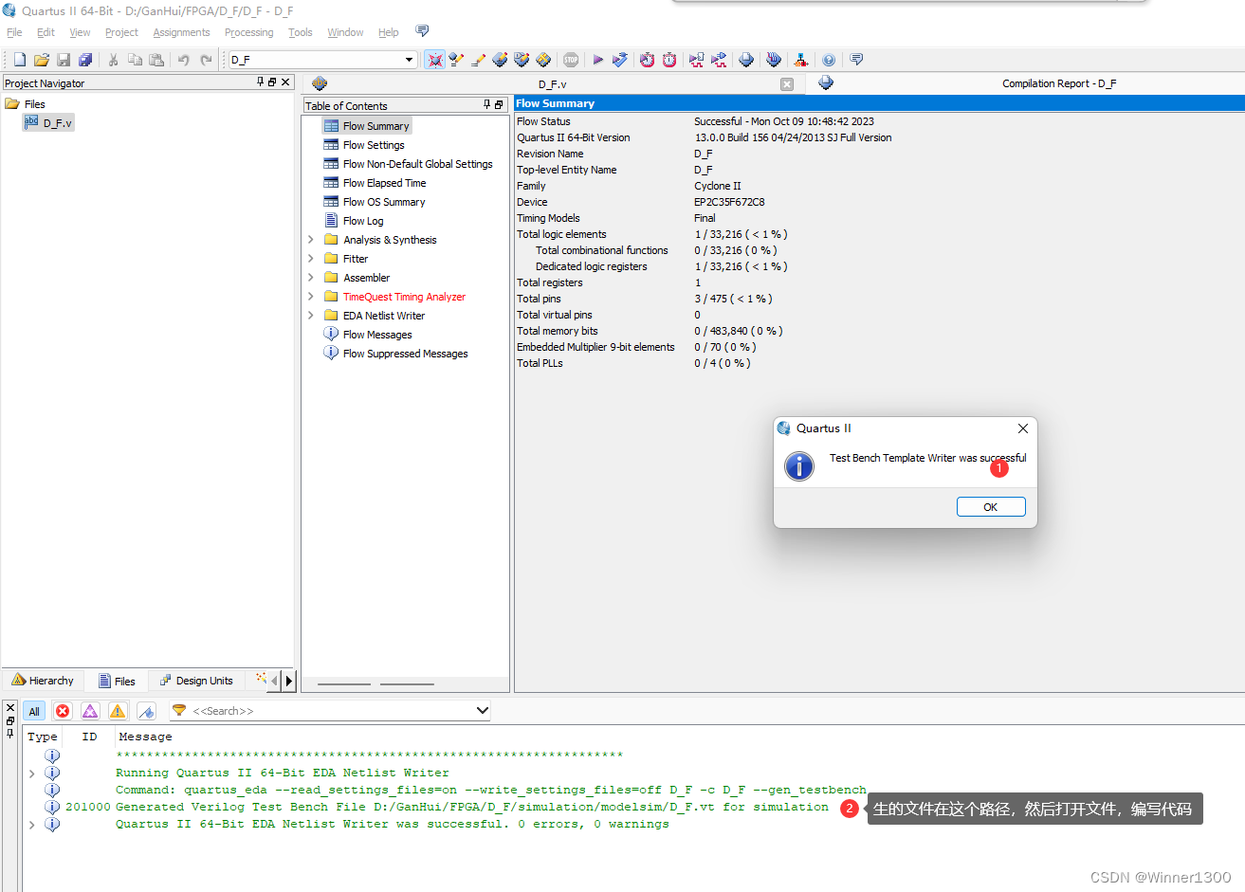
Task: Switch to the Design Units tab
Action: 196,681
